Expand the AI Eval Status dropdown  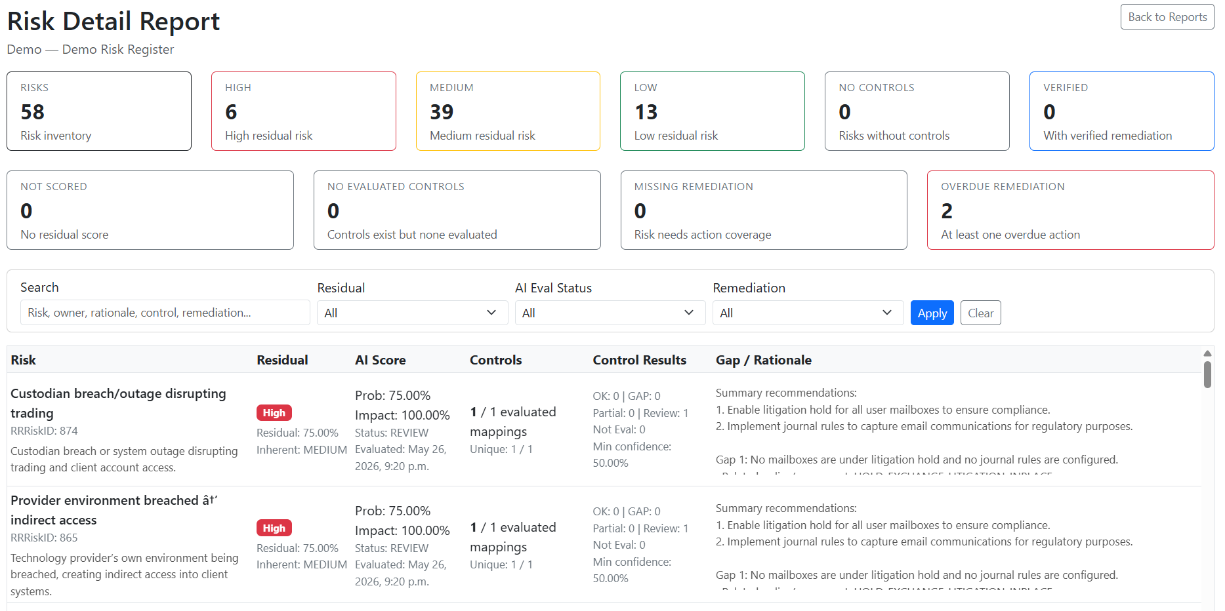coord(610,313)
